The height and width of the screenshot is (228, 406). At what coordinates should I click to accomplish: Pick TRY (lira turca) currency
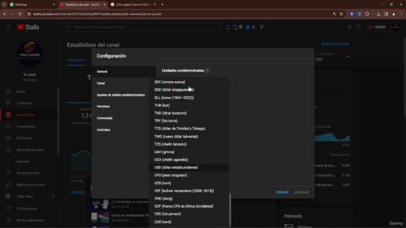pyautogui.click(x=189, y=121)
